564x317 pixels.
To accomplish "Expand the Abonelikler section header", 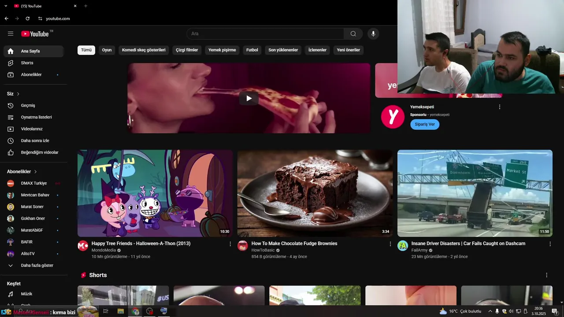I will [x=22, y=172].
